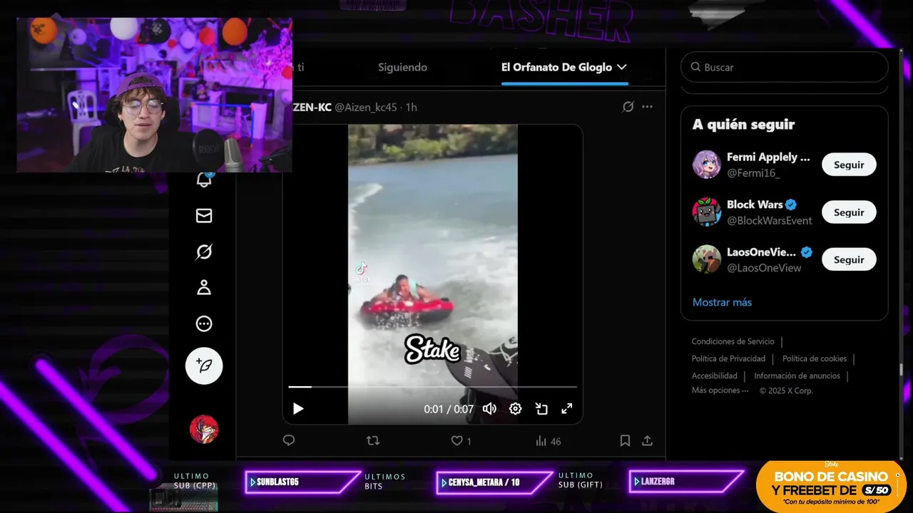Switch to the Siguiendo tab

point(402,67)
